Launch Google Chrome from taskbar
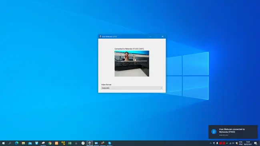The height and width of the screenshot is (146, 260). [x=50, y=143]
